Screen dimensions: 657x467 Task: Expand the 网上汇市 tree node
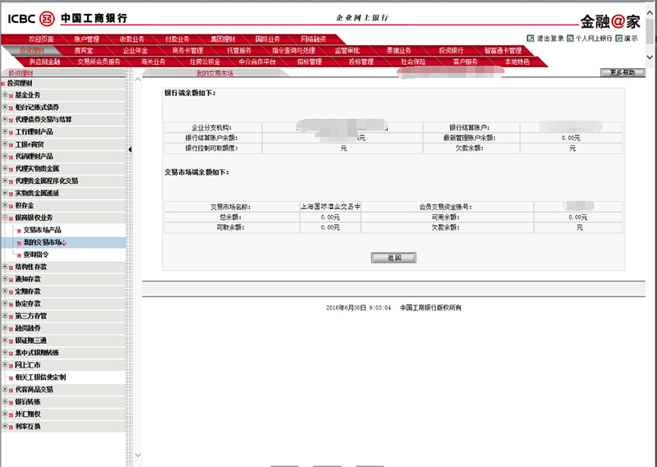4,364
